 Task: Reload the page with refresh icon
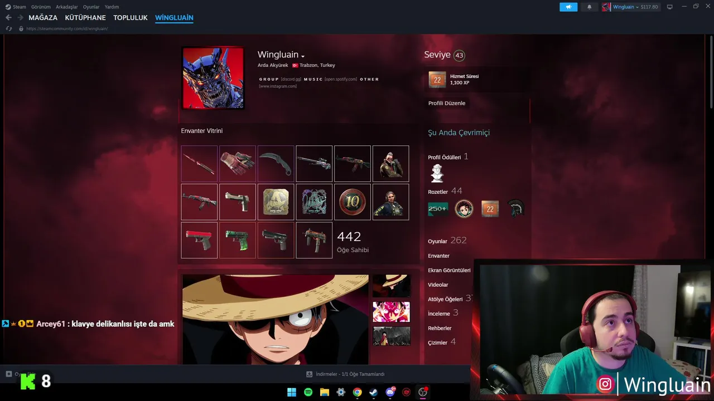pyautogui.click(x=8, y=28)
